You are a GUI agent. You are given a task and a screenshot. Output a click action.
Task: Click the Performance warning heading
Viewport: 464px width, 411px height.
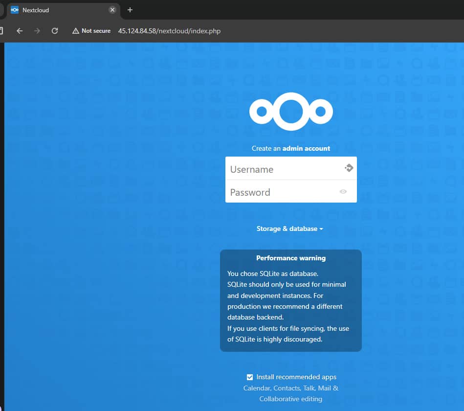point(291,258)
